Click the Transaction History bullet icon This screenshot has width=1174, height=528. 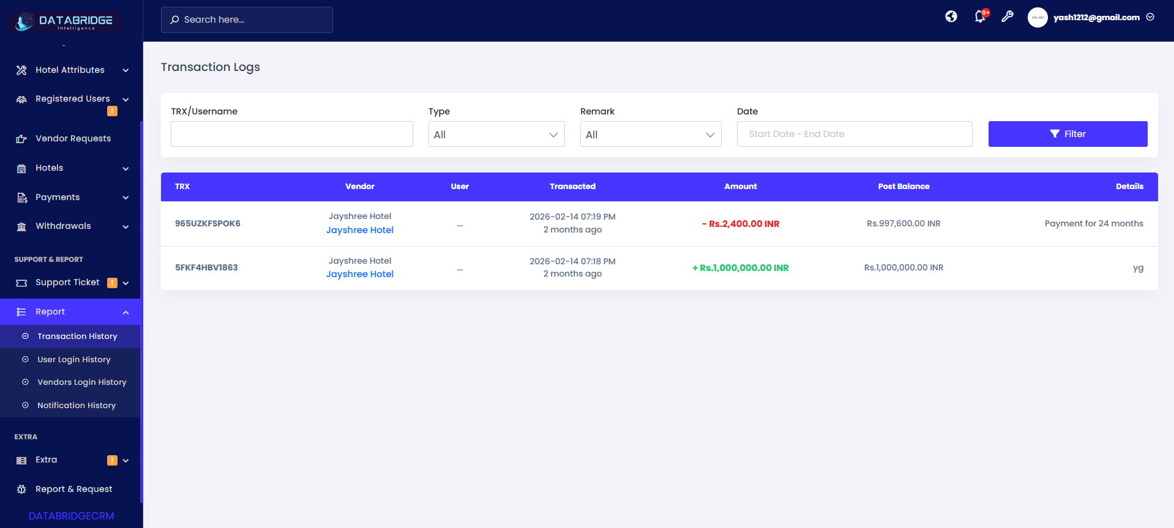click(25, 337)
